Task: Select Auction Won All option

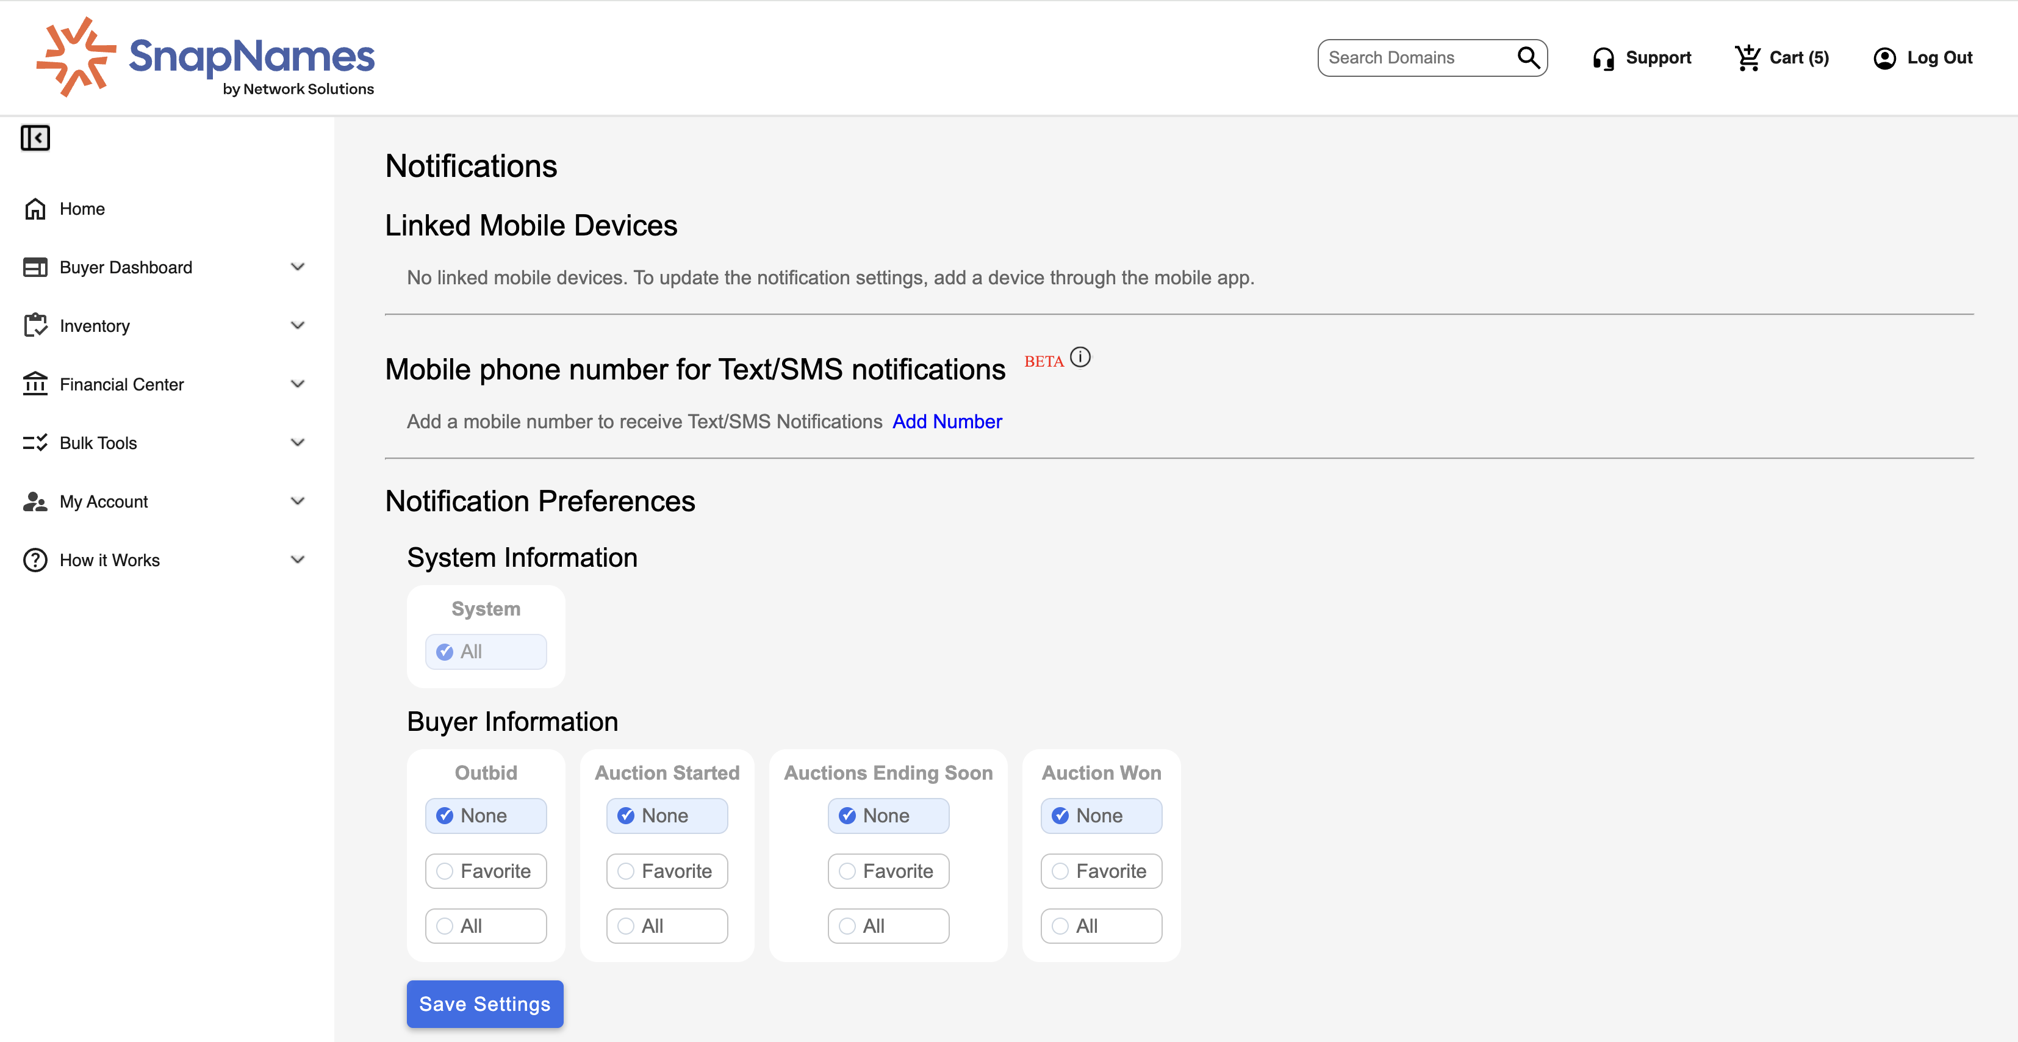Action: [x=1102, y=925]
